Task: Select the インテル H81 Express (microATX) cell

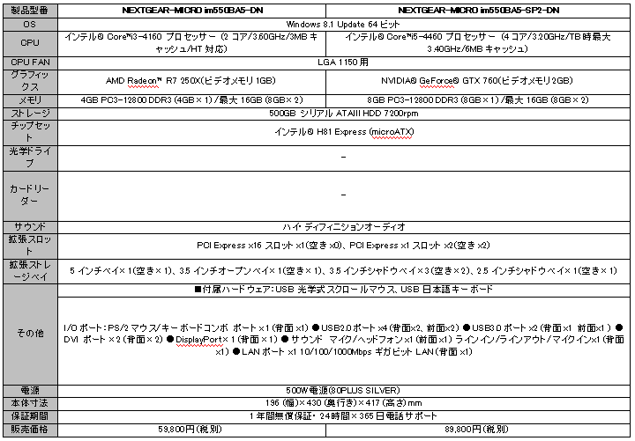Action: pos(344,133)
